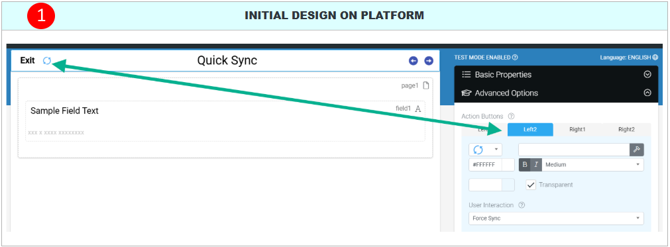Click the Advanced Options graduation cap icon

[467, 93]
